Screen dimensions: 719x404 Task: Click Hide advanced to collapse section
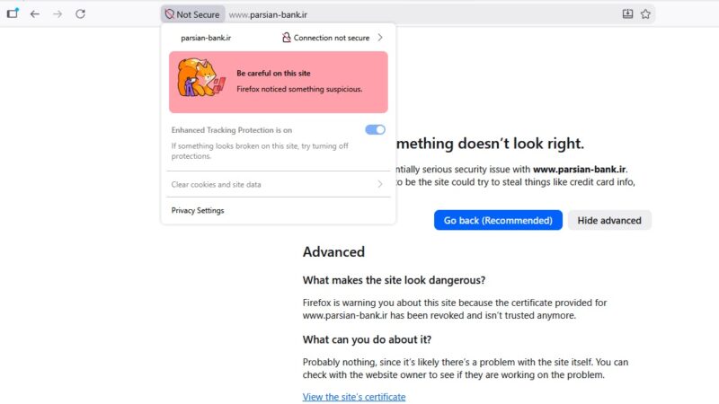[609, 220]
